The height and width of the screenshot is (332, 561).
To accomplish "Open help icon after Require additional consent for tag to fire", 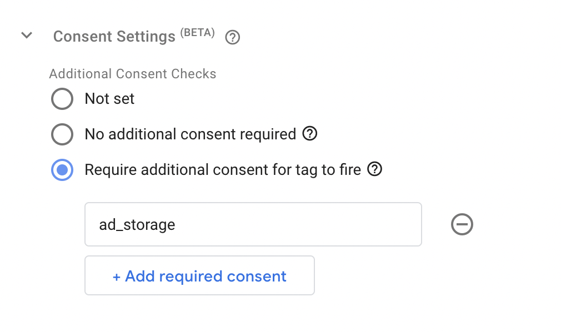I will 374,169.
